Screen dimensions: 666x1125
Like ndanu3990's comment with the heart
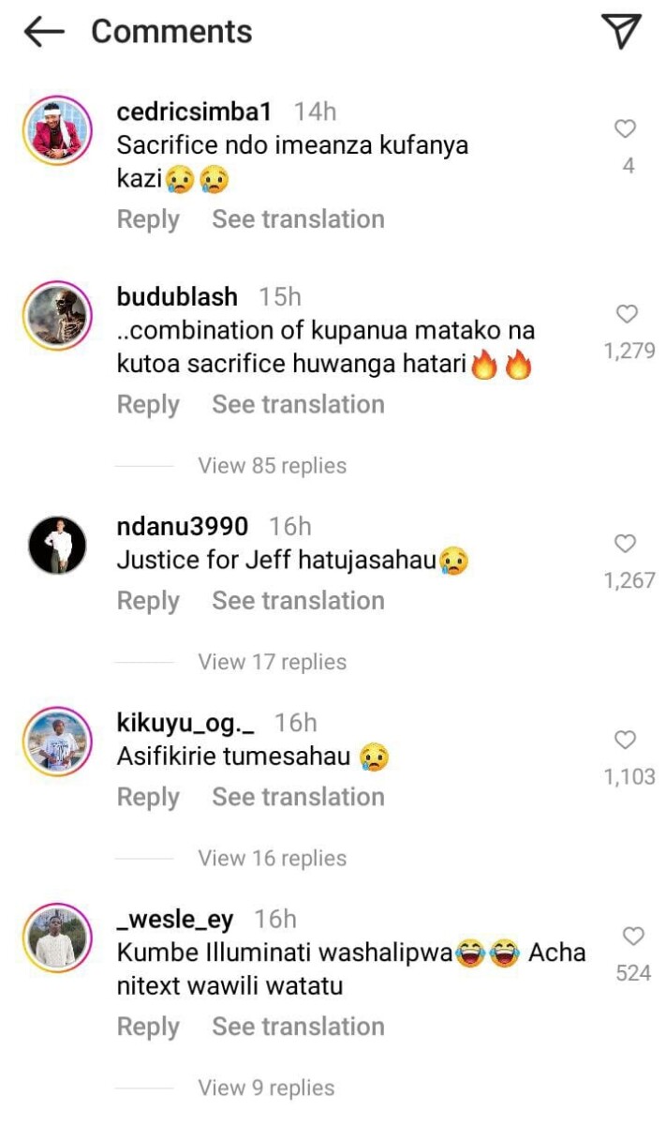[626, 544]
